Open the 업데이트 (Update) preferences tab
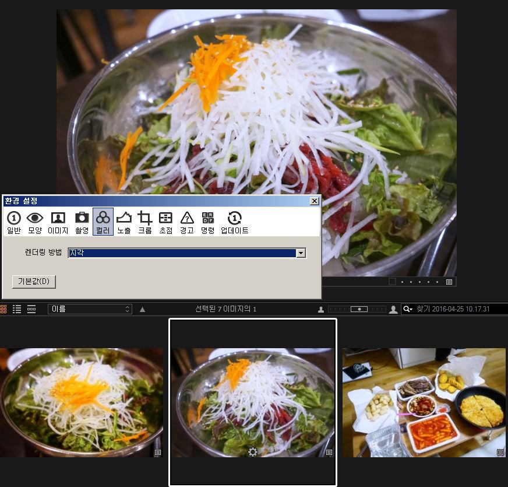Screen dimensions: 508x487 [235, 222]
